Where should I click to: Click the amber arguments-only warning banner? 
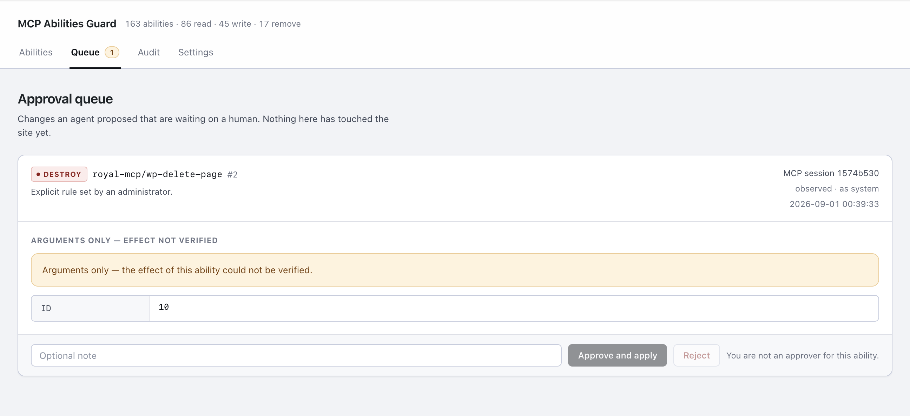(455, 270)
